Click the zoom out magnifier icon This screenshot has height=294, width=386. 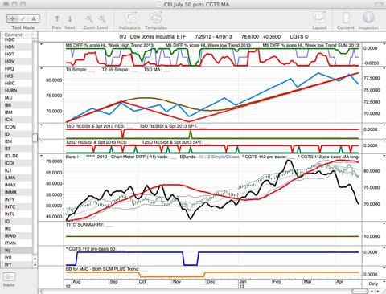click(x=89, y=18)
